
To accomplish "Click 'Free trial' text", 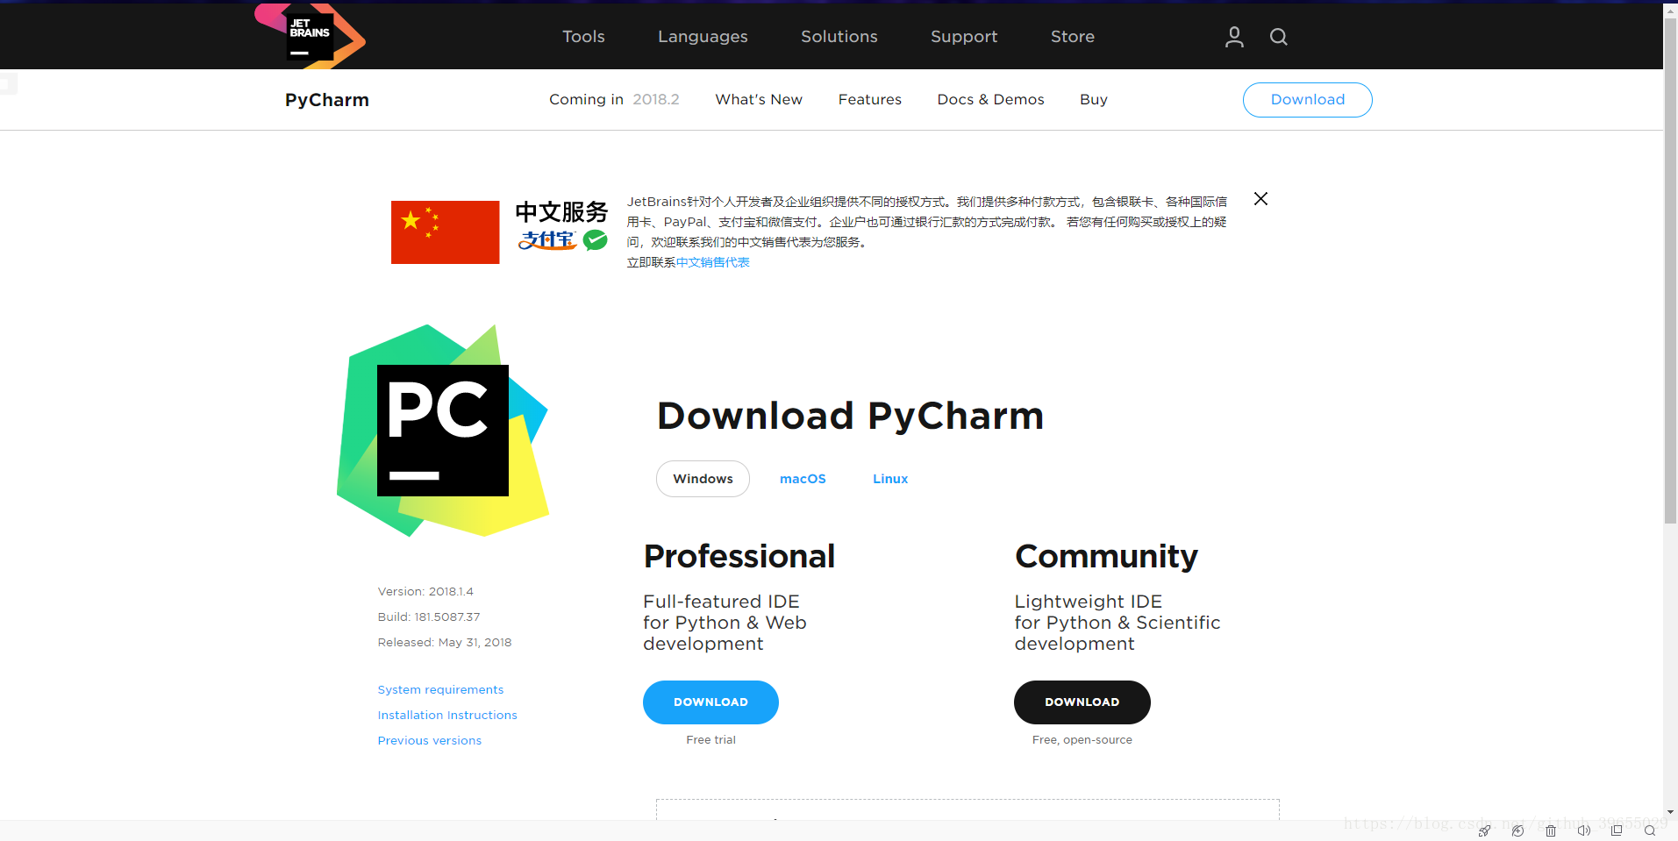I will [x=710, y=740].
